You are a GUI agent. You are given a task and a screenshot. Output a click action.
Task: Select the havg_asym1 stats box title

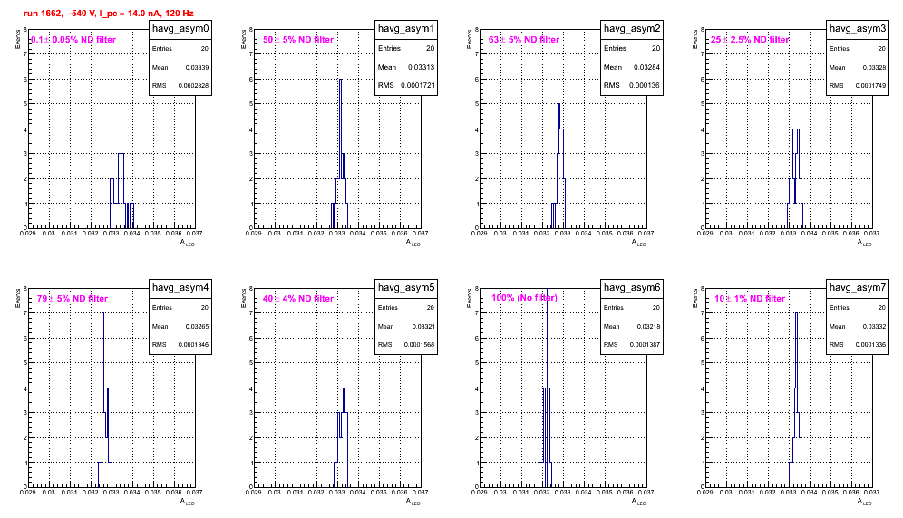(406, 29)
